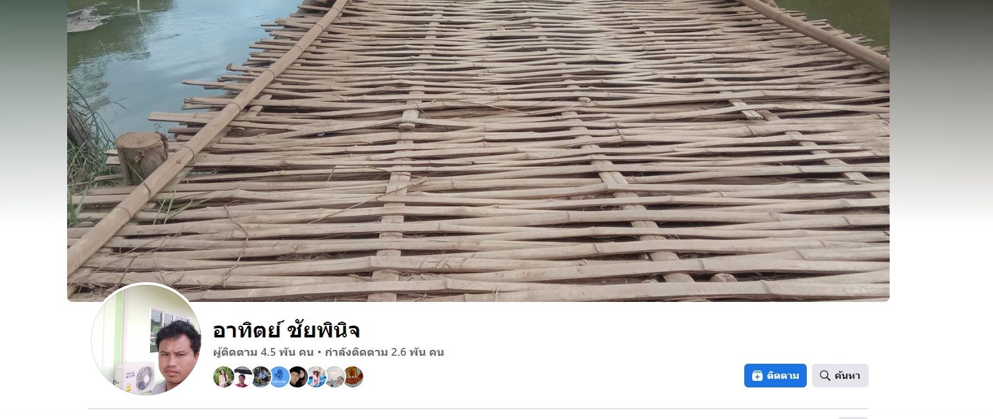Click the blue ติดตาม follow button
The image size is (993, 419).
[775, 376]
